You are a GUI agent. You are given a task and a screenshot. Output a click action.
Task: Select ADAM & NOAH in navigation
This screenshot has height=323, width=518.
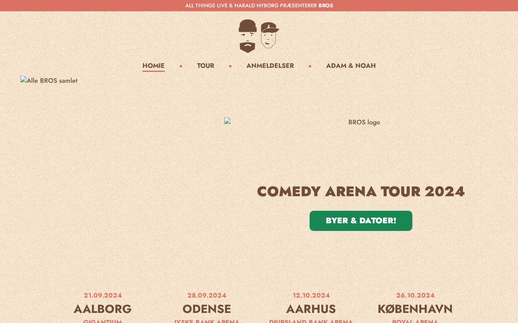click(x=351, y=66)
